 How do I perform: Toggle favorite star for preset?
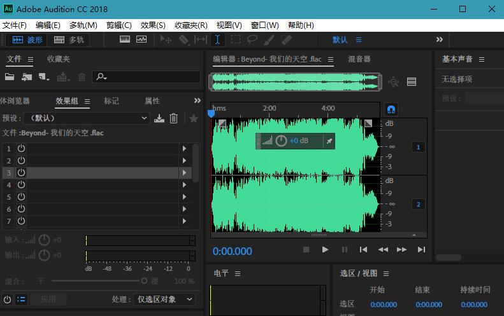coord(194,118)
